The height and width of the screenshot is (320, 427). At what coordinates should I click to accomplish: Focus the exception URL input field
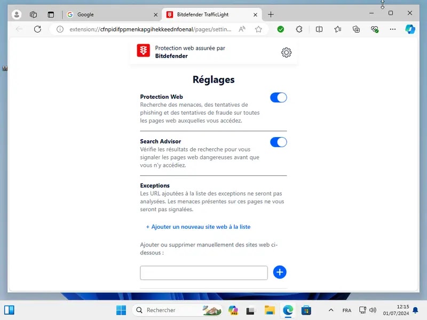pyautogui.click(x=204, y=273)
